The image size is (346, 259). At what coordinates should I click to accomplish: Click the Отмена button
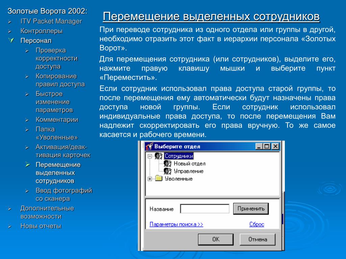pos(257,239)
